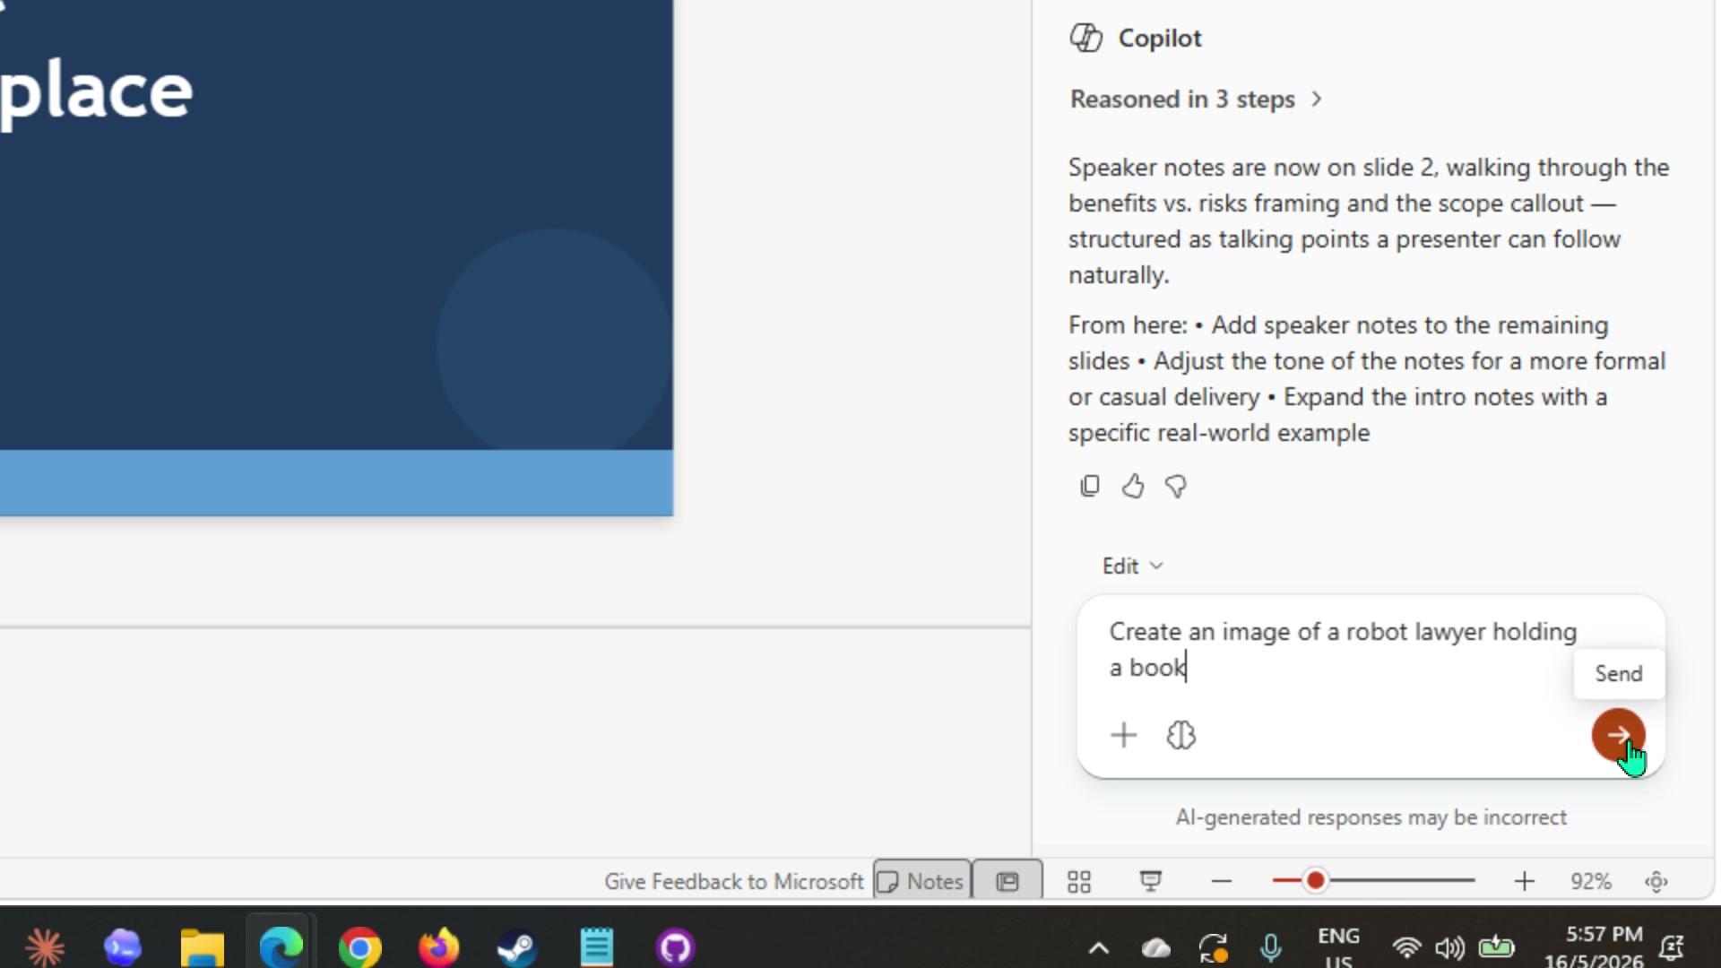Open the purple chat app in taskbar
The image size is (1721, 968).
tap(123, 946)
